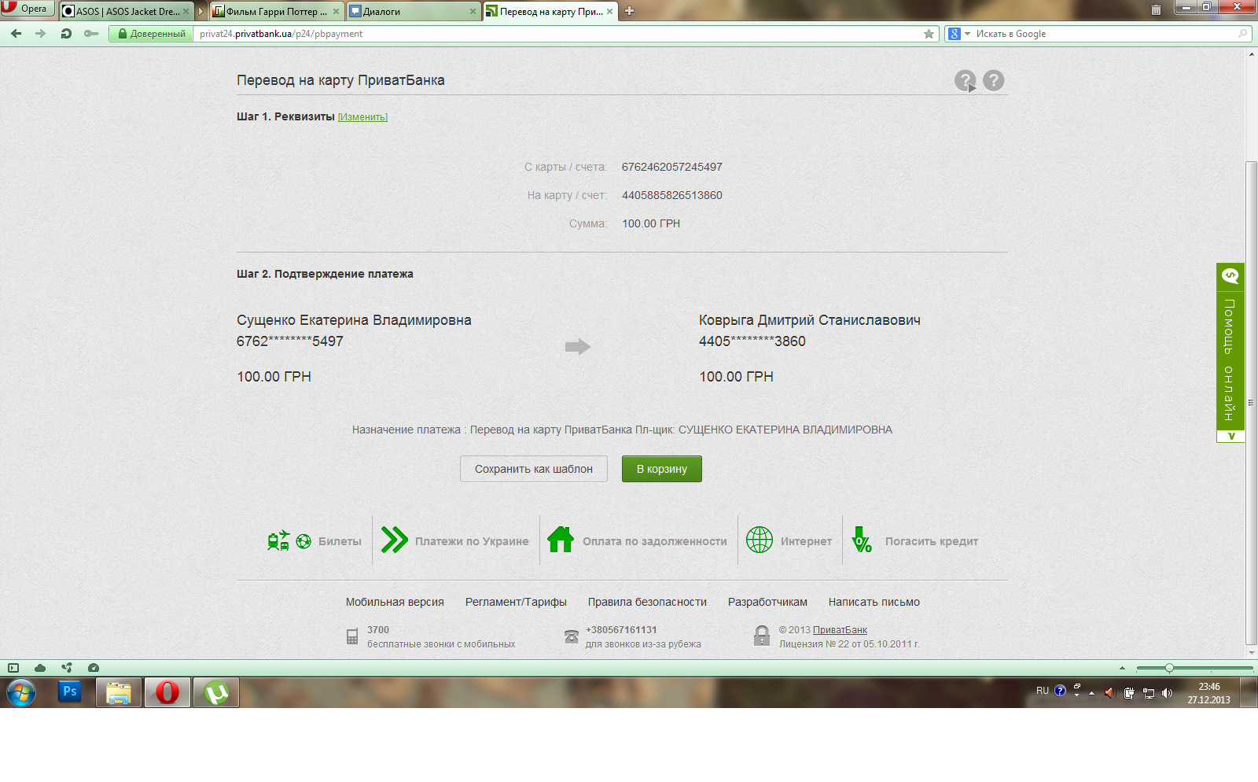Click the sum value 100.00 ГРН

[x=651, y=223]
